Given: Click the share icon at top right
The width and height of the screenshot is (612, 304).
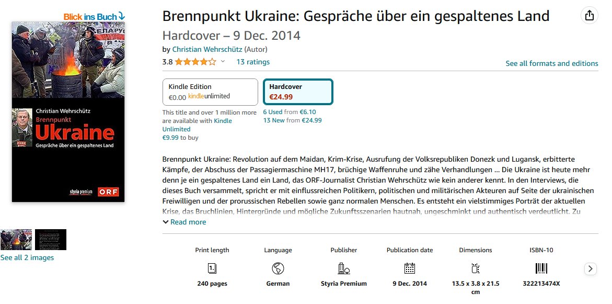Looking at the screenshot, I should (590, 16).
